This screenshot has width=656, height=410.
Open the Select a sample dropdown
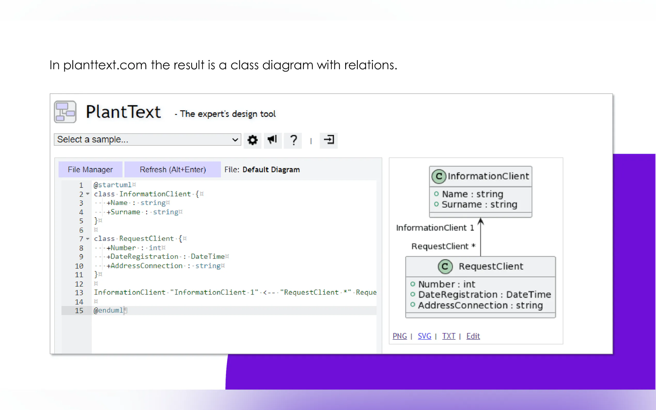pyautogui.click(x=147, y=140)
